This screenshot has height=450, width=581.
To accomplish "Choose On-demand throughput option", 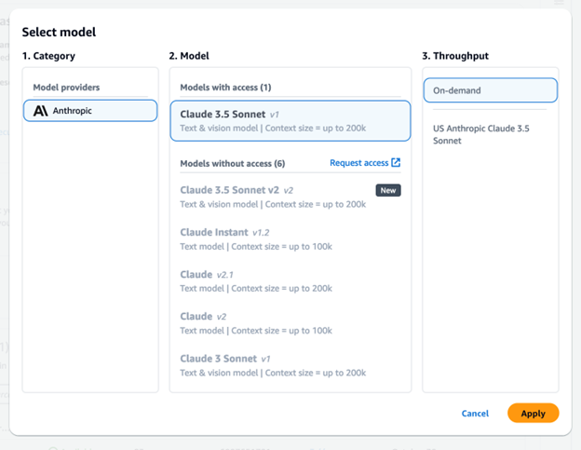I will tap(490, 90).
